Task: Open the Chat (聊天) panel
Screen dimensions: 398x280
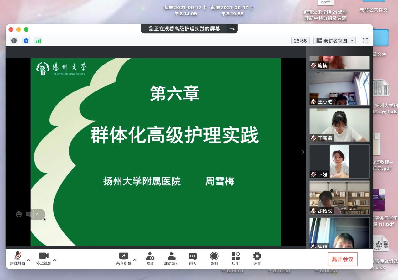Action: click(x=193, y=259)
